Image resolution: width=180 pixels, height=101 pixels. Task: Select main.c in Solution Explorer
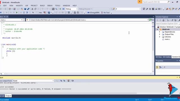(167, 39)
